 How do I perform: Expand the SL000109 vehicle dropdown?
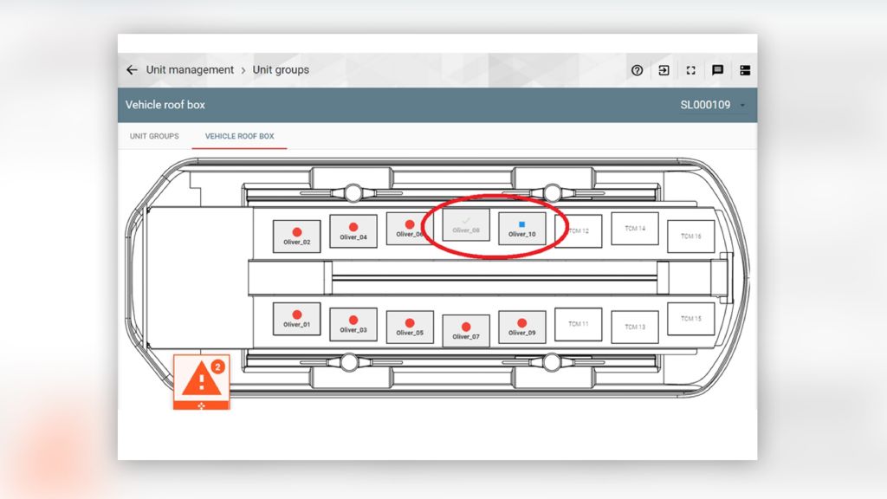pyautogui.click(x=742, y=106)
